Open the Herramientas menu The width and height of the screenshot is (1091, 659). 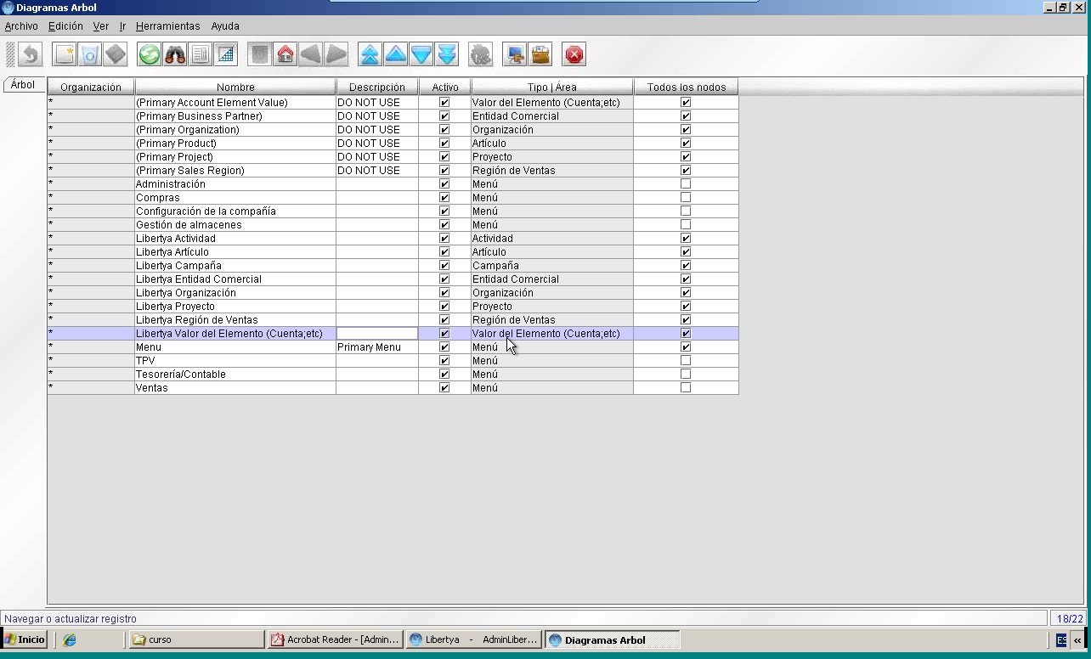point(168,26)
